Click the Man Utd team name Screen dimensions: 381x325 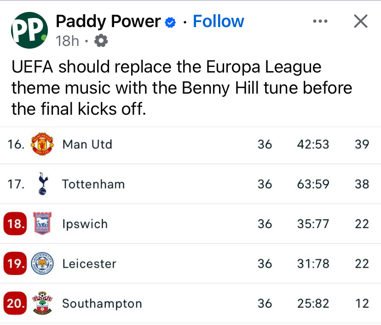click(87, 145)
